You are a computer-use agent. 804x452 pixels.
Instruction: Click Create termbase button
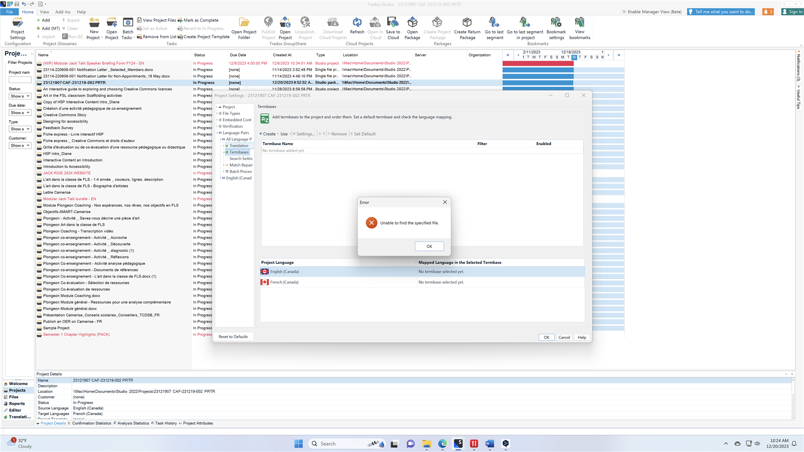268,134
